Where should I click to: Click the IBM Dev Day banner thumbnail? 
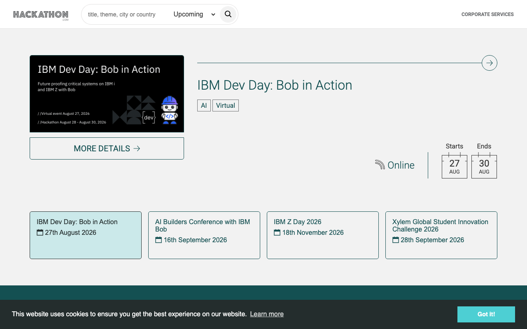pos(107,94)
